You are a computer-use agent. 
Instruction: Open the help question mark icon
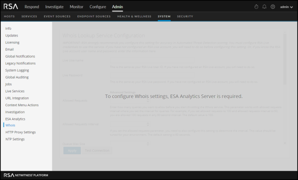coord(273,7)
